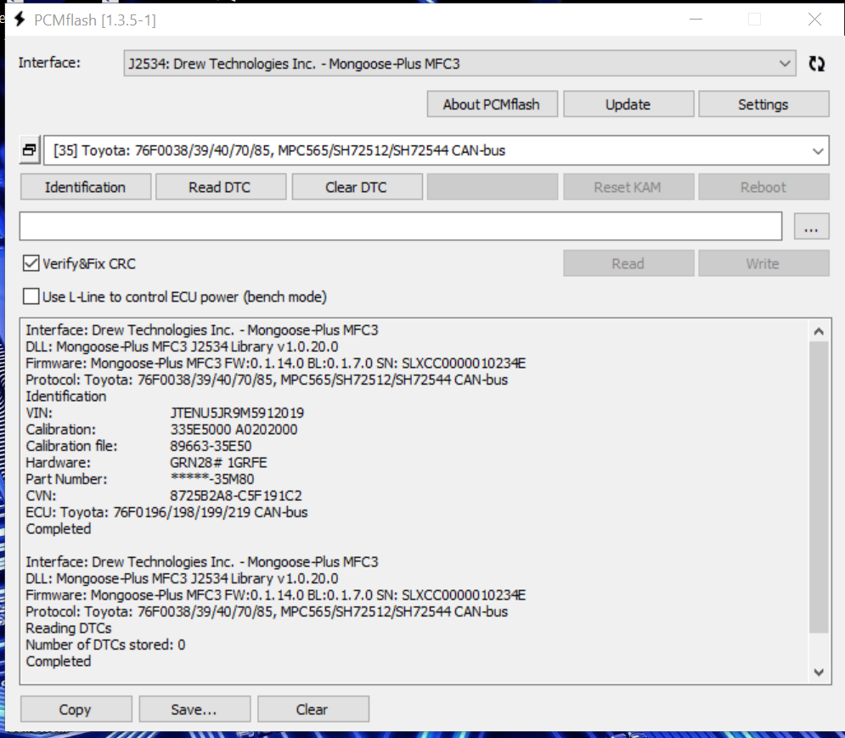845x738 pixels.
Task: Click the file path input field
Action: pos(400,227)
